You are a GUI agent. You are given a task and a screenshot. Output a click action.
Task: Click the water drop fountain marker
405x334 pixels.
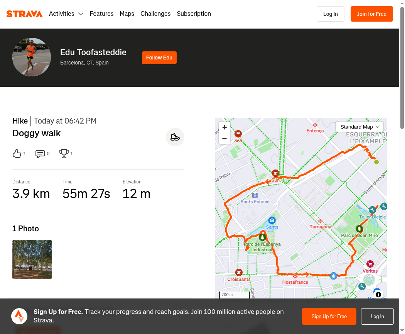334,276
